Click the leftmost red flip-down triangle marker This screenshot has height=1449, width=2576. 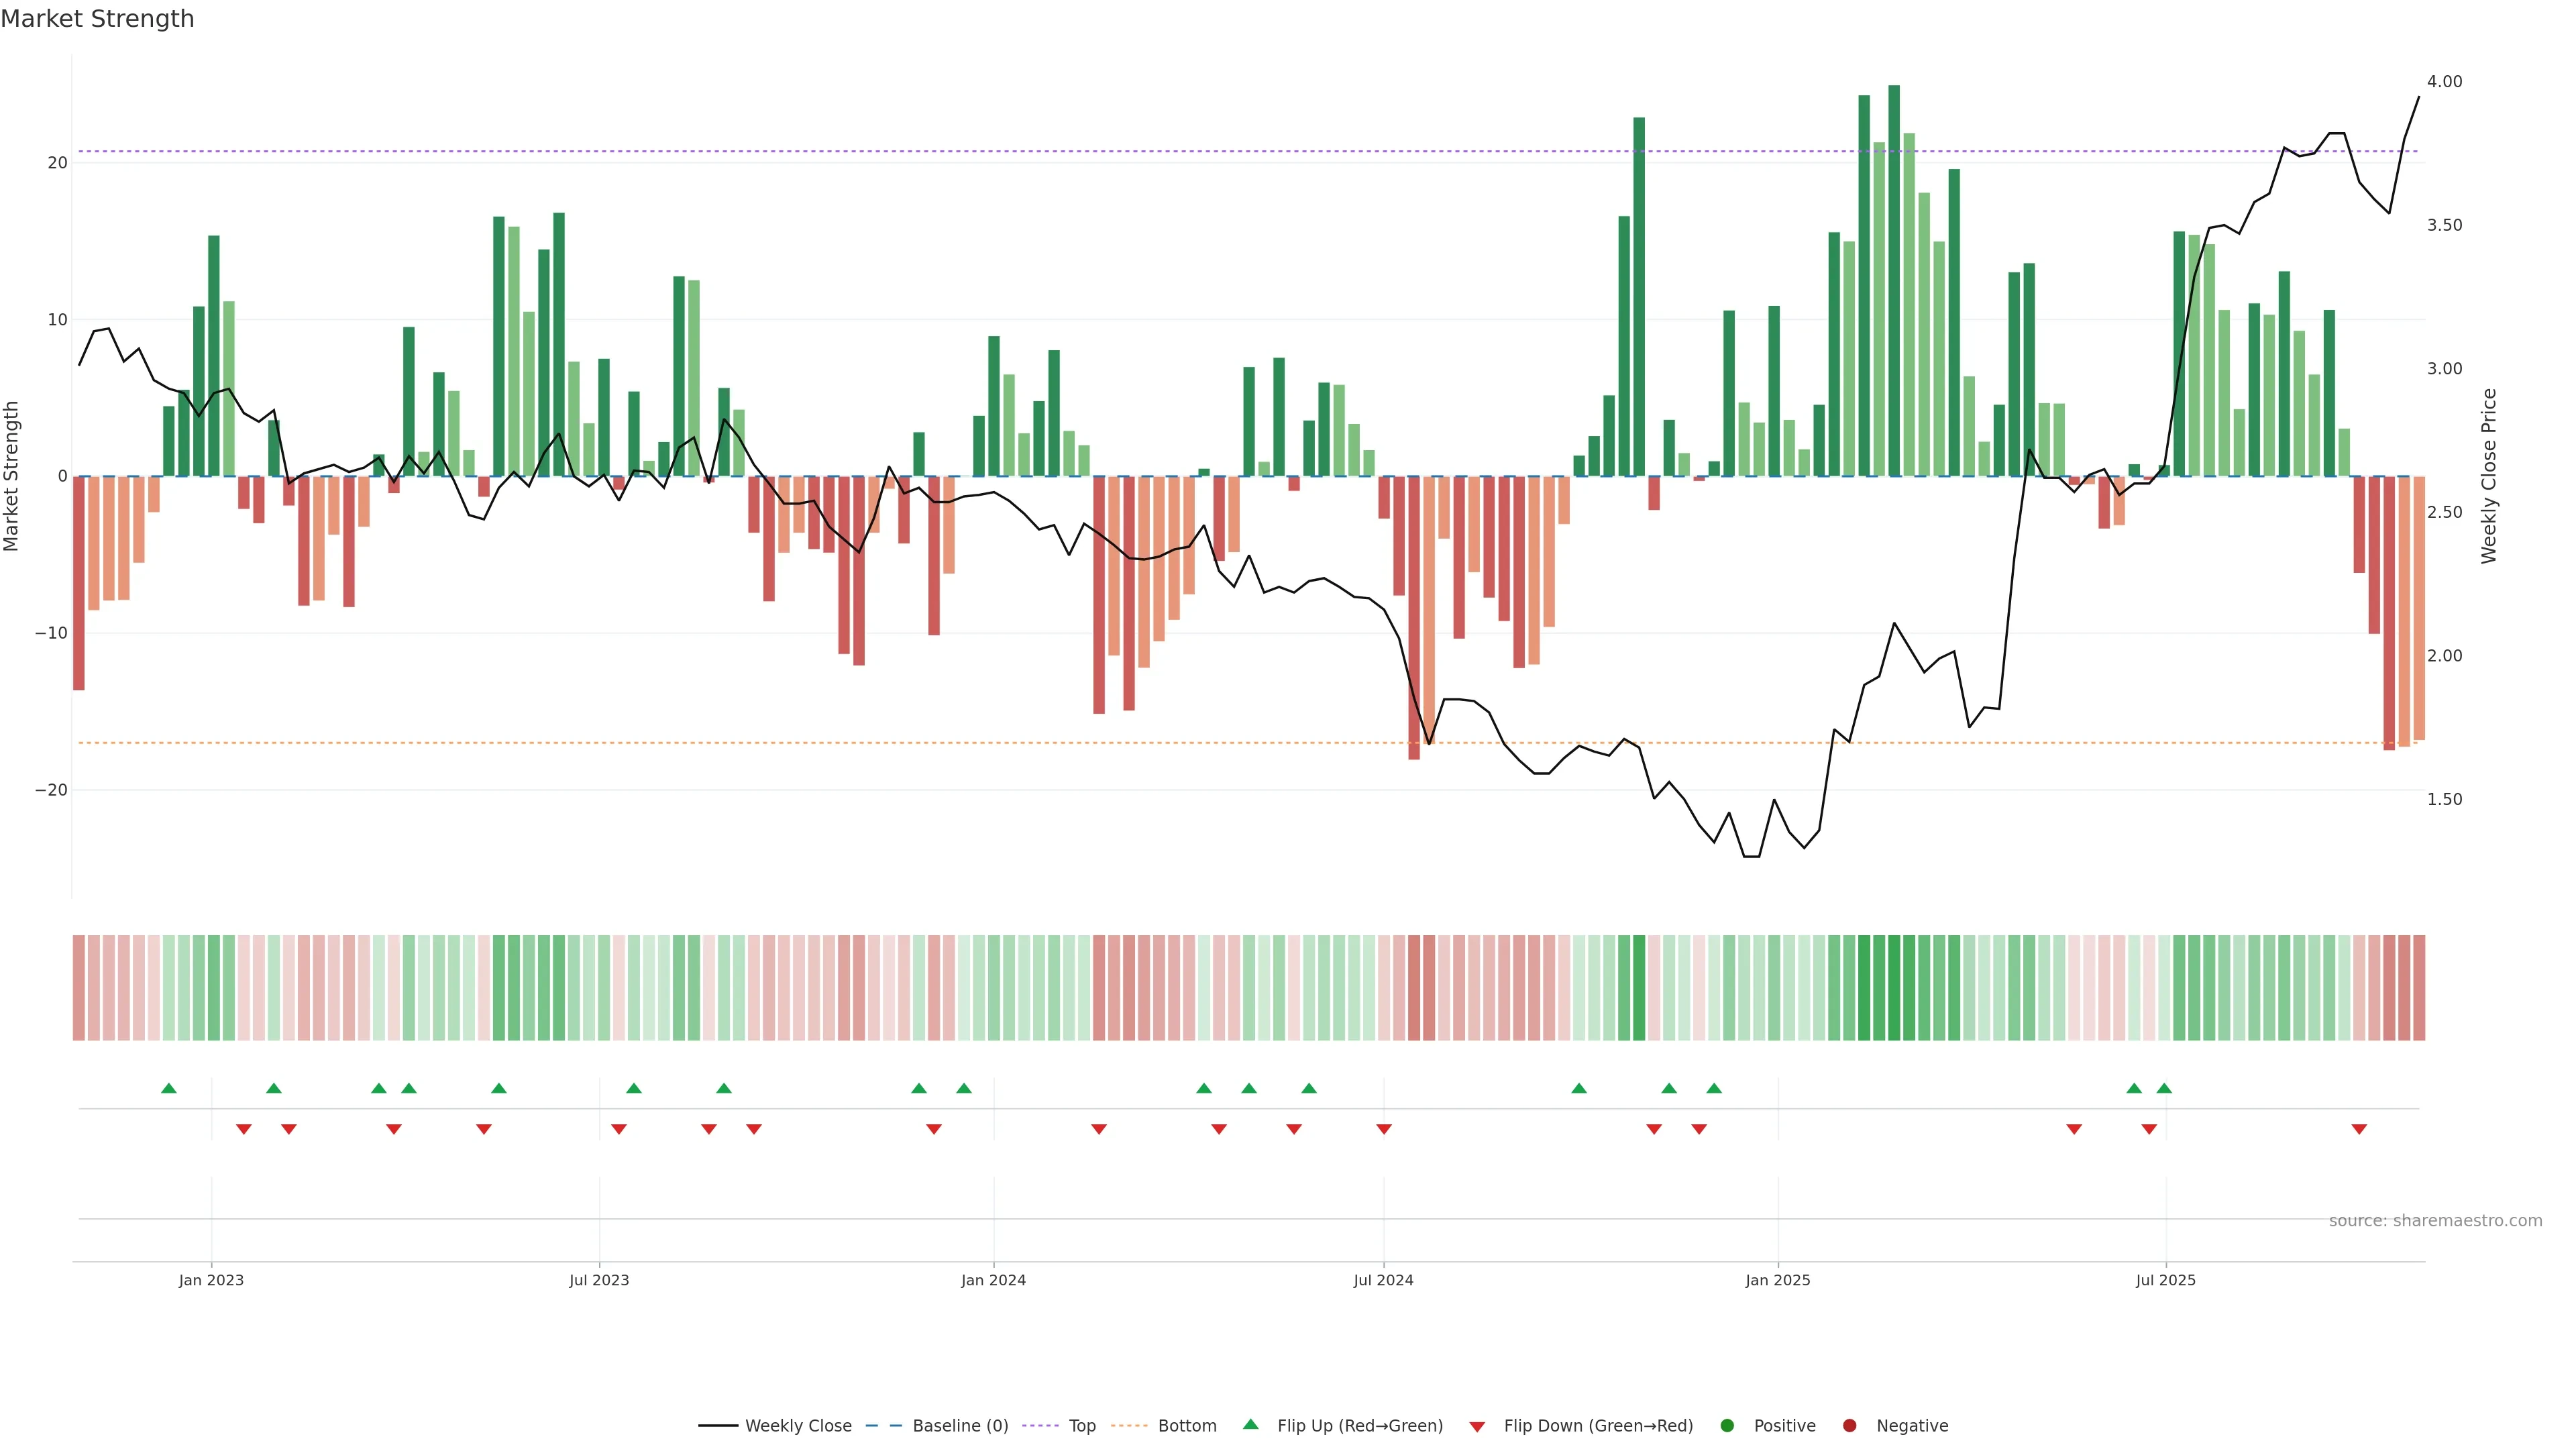coord(243,1129)
